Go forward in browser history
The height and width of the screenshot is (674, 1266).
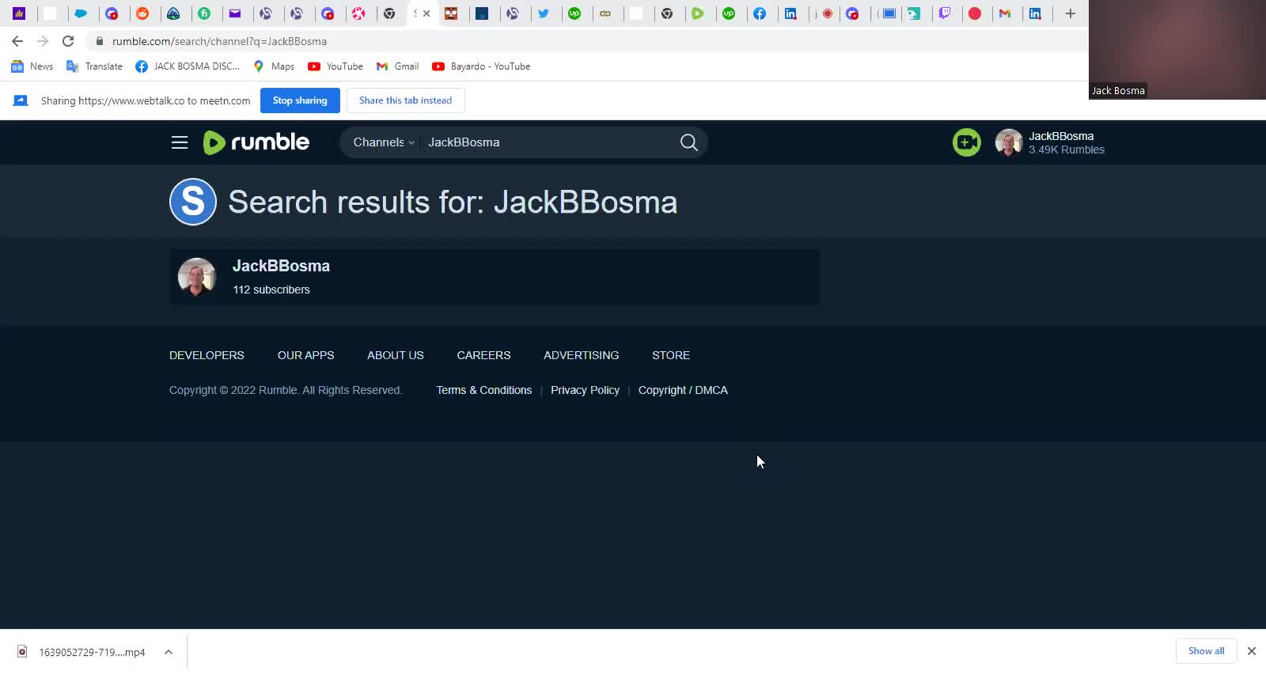43,41
